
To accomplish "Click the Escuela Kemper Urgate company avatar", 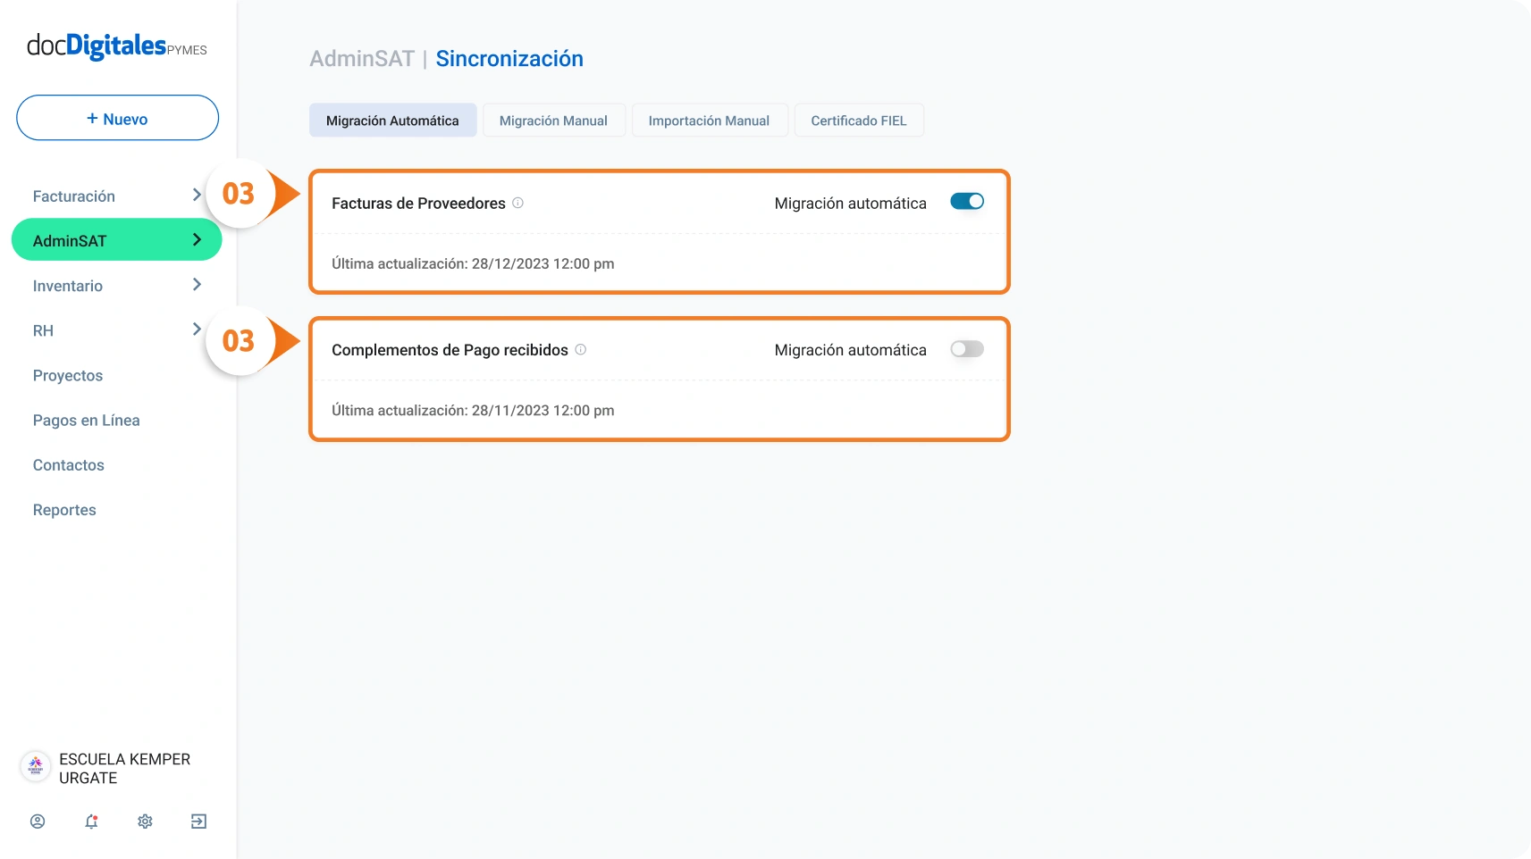I will [x=36, y=767].
